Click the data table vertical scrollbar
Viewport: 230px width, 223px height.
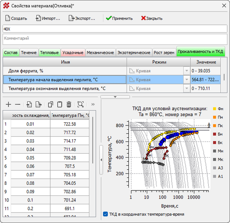tap(93, 140)
